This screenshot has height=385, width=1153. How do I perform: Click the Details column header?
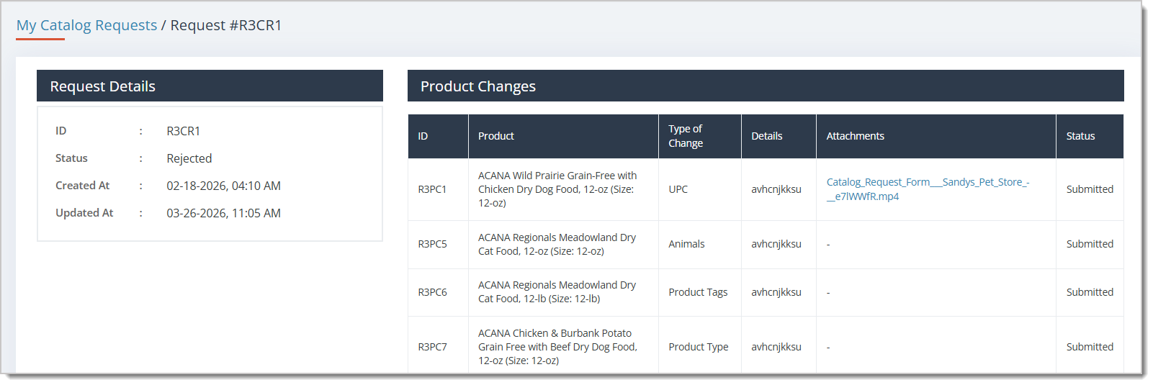tap(779, 136)
